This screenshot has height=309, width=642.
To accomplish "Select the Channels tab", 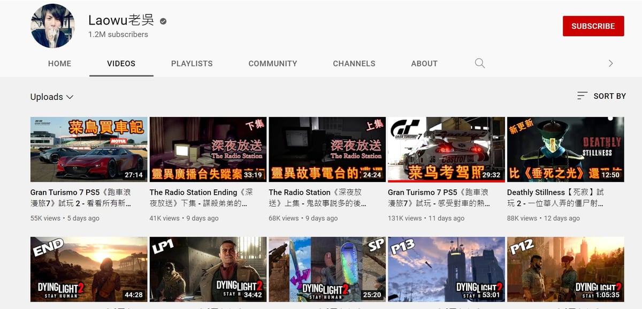I will pos(354,64).
